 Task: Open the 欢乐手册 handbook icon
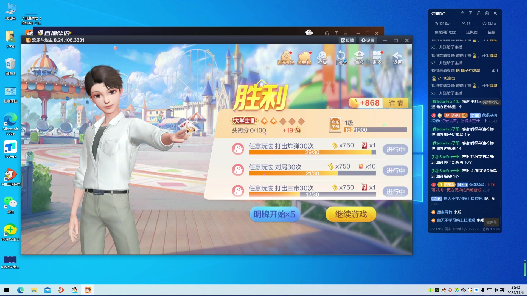(335, 124)
